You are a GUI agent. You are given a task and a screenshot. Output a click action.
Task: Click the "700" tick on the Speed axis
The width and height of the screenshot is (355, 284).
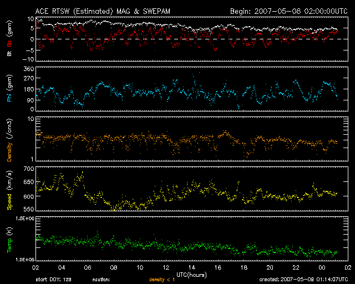(29, 169)
